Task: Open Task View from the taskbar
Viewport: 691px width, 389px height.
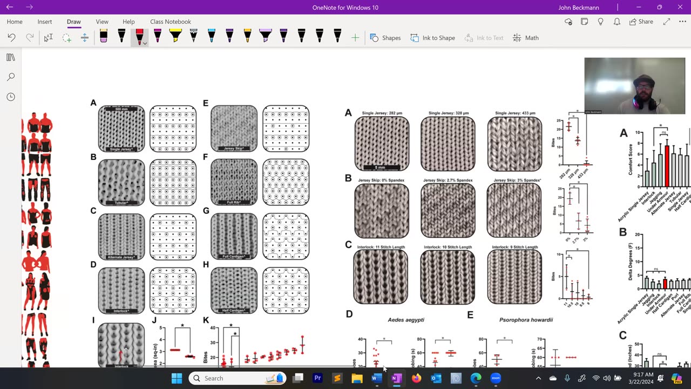Action: 298,378
